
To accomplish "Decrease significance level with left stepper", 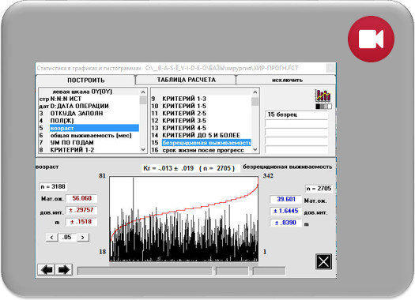I will click(51, 237).
